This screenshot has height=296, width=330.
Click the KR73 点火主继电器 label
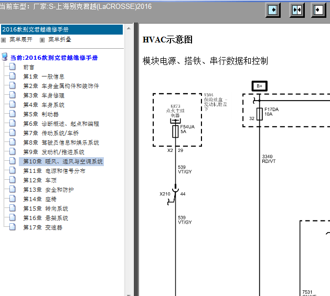point(175,111)
